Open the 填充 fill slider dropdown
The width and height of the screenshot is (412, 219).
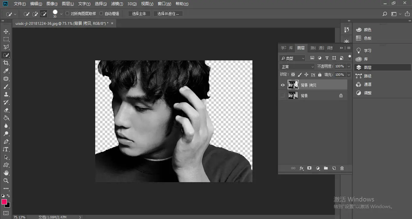click(x=349, y=75)
